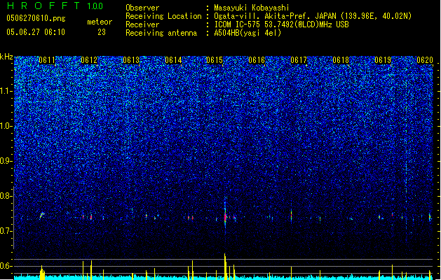Select the ICOM IC-575 receiver text
441x280 pixels.
point(282,24)
